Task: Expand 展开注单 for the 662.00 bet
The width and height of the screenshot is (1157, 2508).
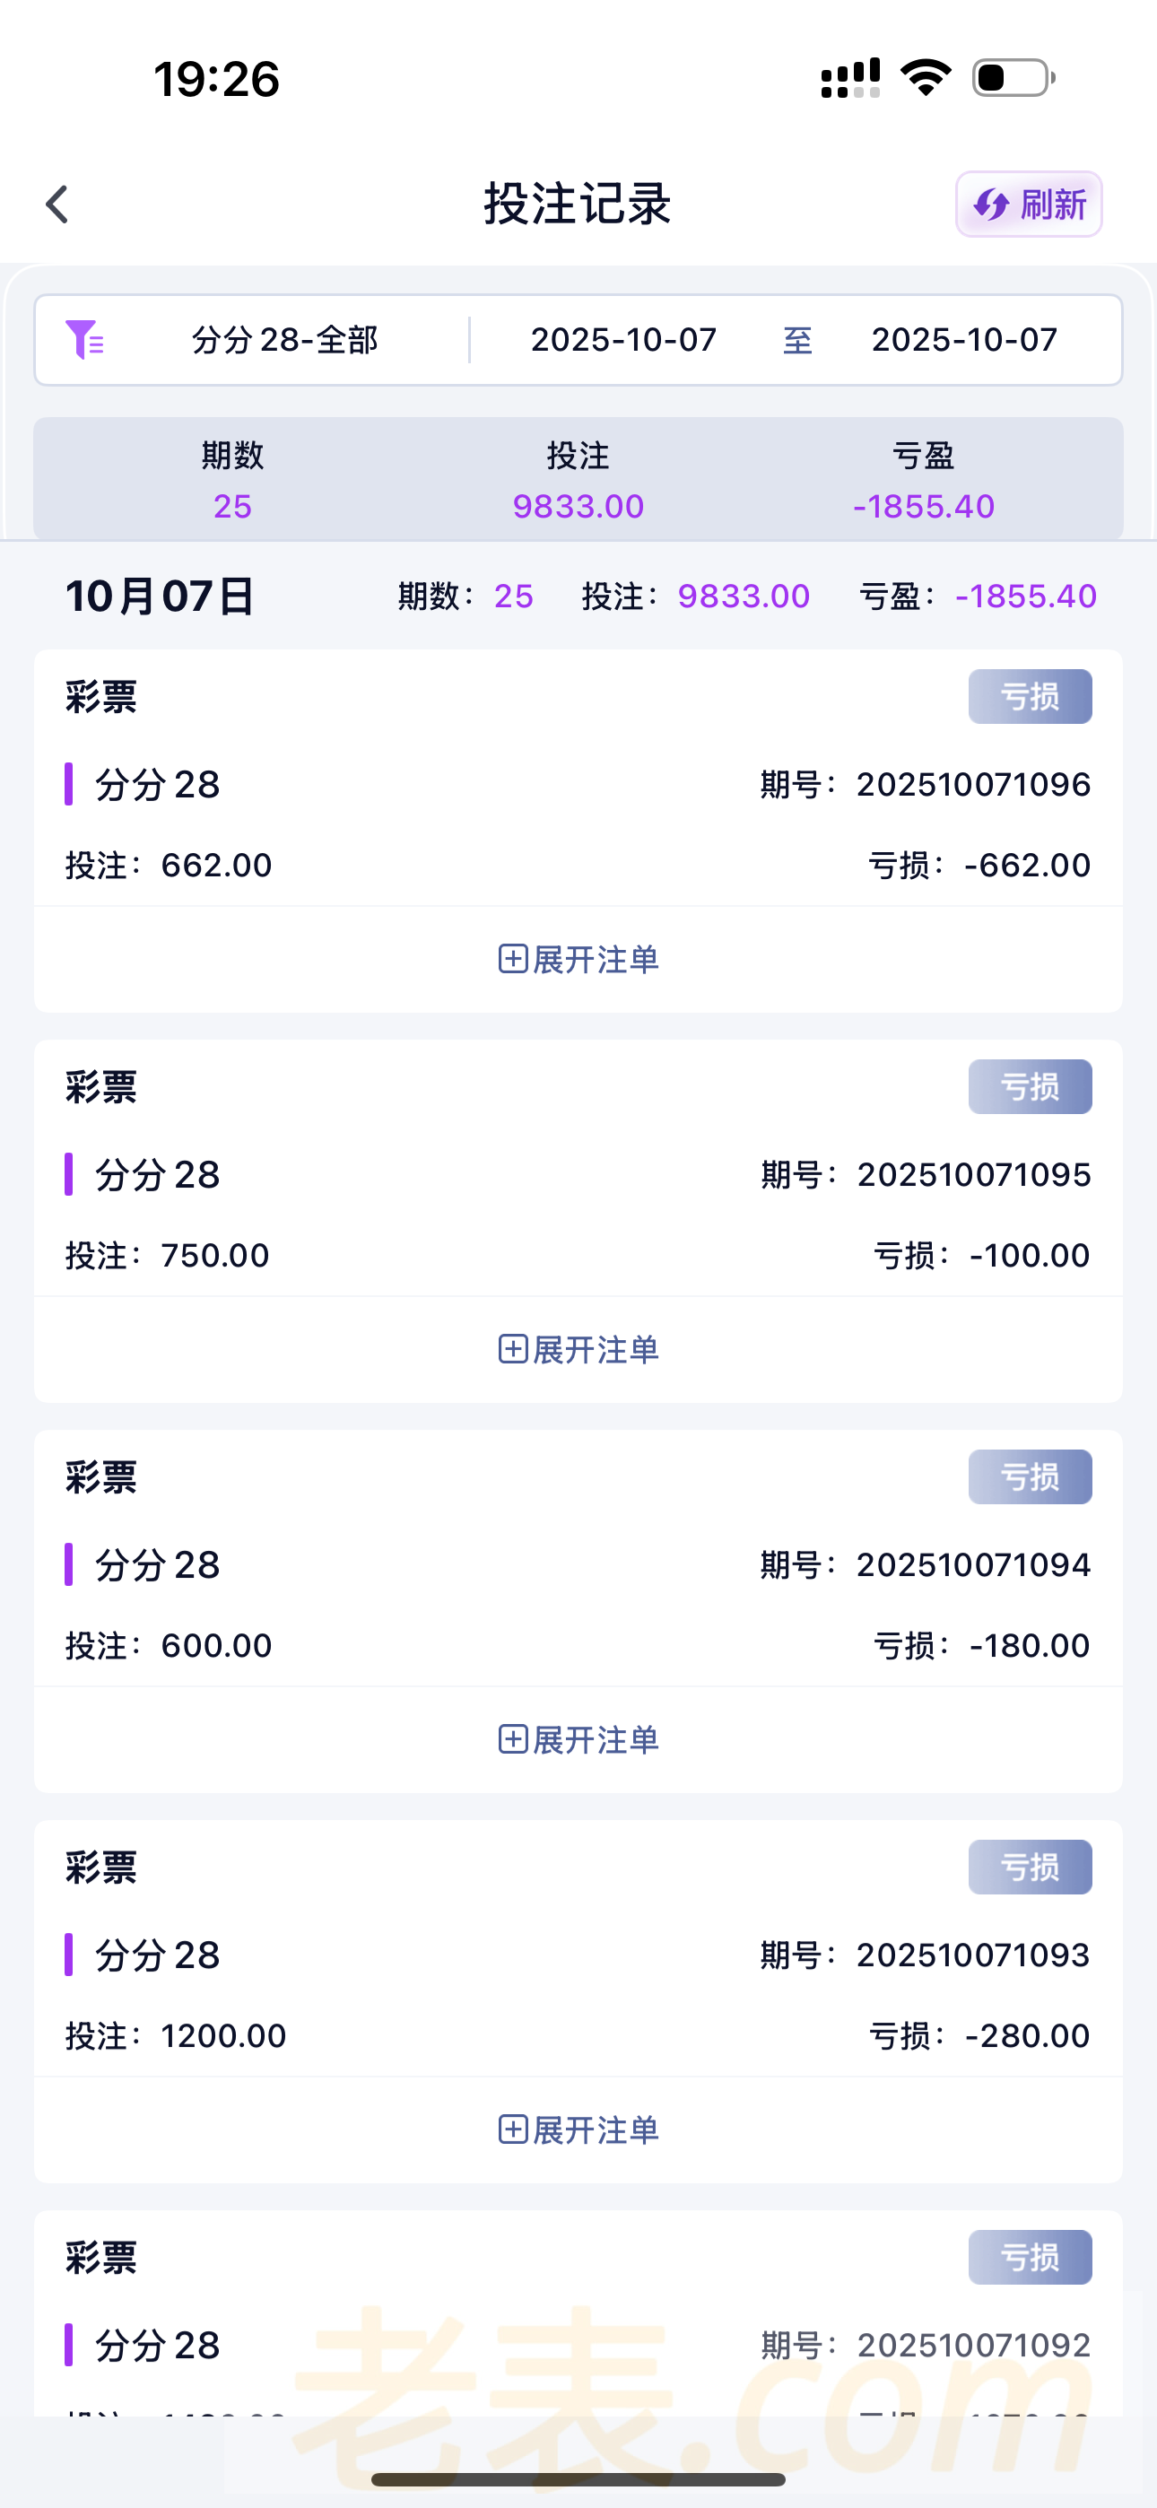Action: point(594,959)
